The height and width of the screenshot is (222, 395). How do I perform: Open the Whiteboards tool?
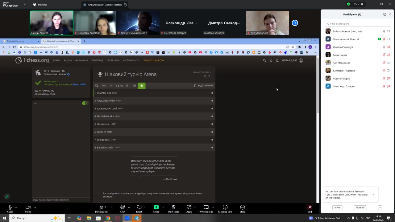pos(206,207)
